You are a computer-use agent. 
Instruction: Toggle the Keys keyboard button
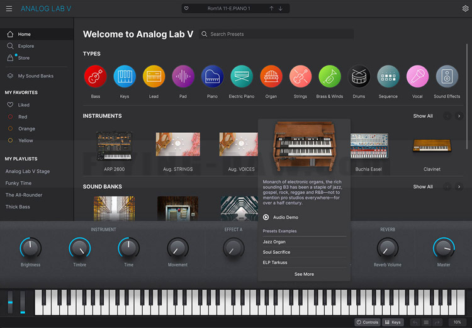(x=393, y=322)
